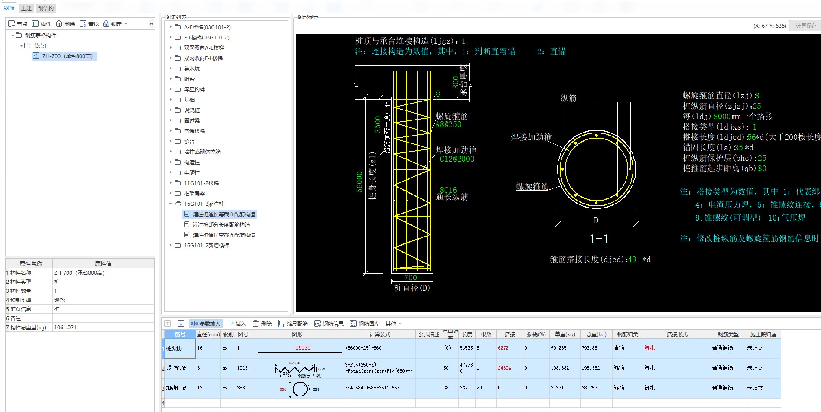Click the 备注 property value field
This screenshot has width=821, height=412.
point(103,318)
